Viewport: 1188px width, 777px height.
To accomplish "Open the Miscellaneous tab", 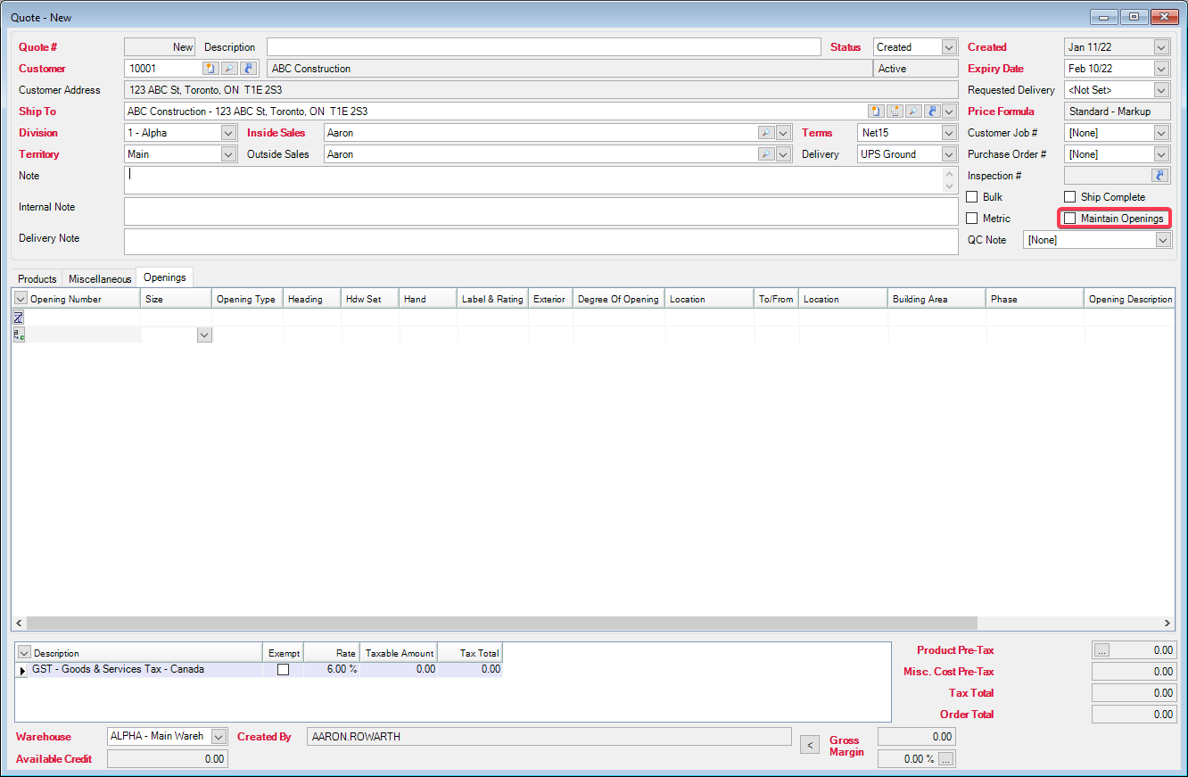I will [100, 279].
